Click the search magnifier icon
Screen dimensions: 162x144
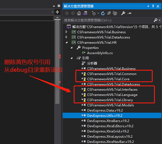pyautogui.click(x=155, y=20)
